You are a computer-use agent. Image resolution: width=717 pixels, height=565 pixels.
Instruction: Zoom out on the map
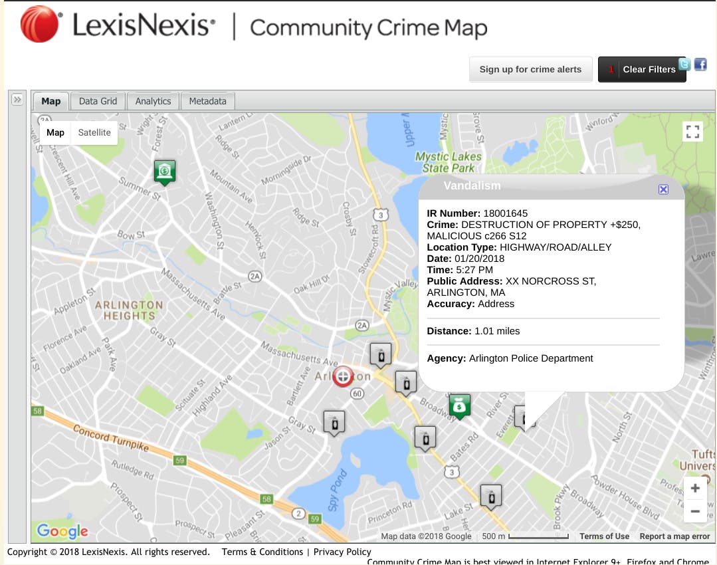[x=695, y=511]
